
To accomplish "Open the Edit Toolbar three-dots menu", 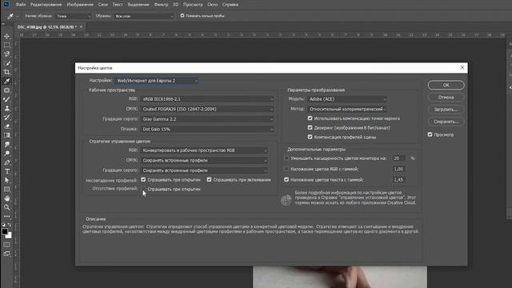I will [x=7, y=216].
